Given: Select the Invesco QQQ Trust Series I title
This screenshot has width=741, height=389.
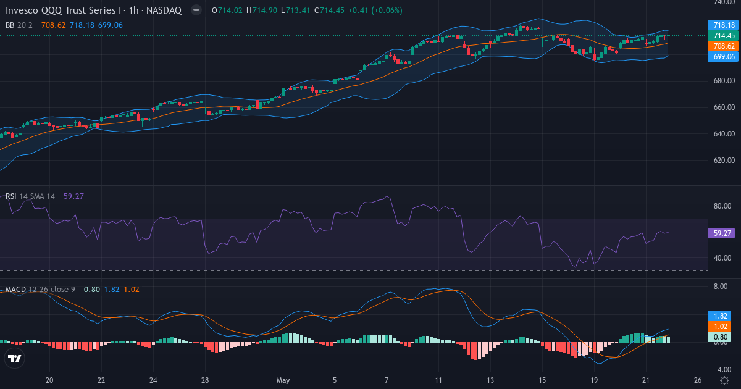Looking at the screenshot, I should click(x=62, y=10).
